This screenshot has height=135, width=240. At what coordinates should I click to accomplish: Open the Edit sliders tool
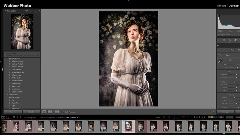tap(224, 40)
